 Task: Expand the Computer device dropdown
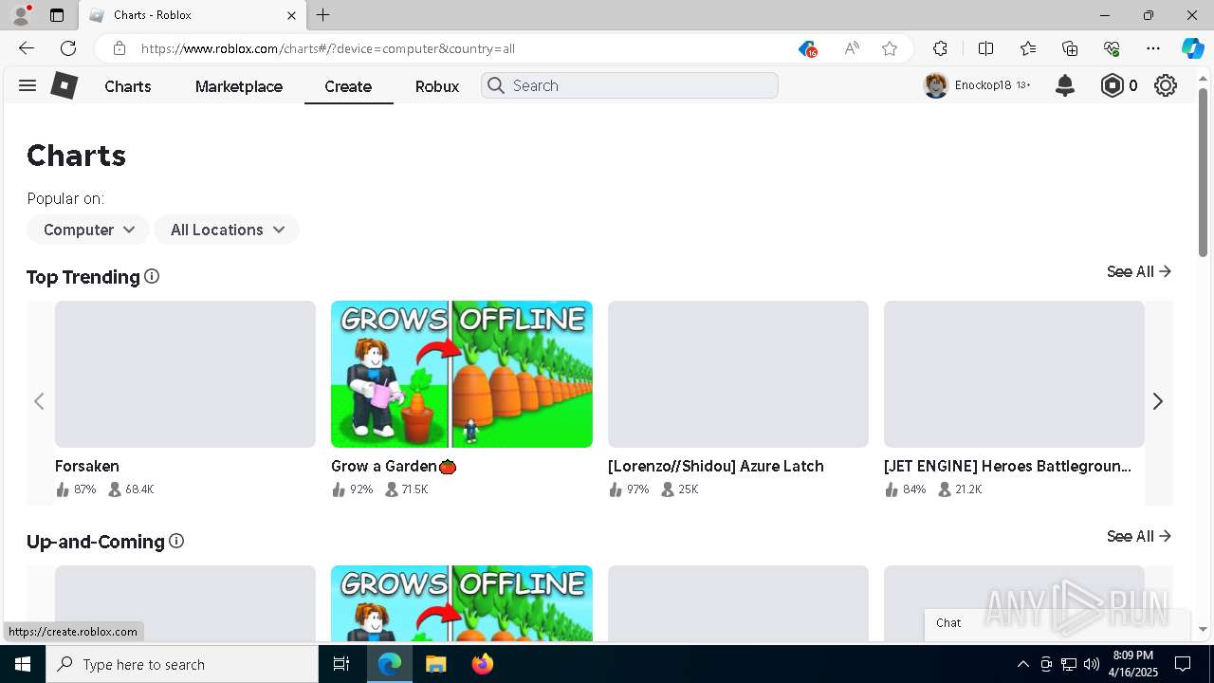coord(88,230)
